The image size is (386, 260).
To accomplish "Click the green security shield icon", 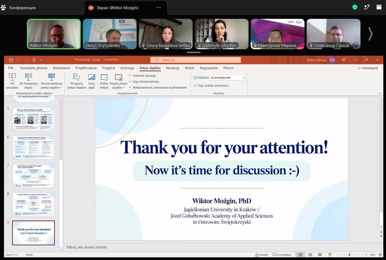I will [355, 7].
